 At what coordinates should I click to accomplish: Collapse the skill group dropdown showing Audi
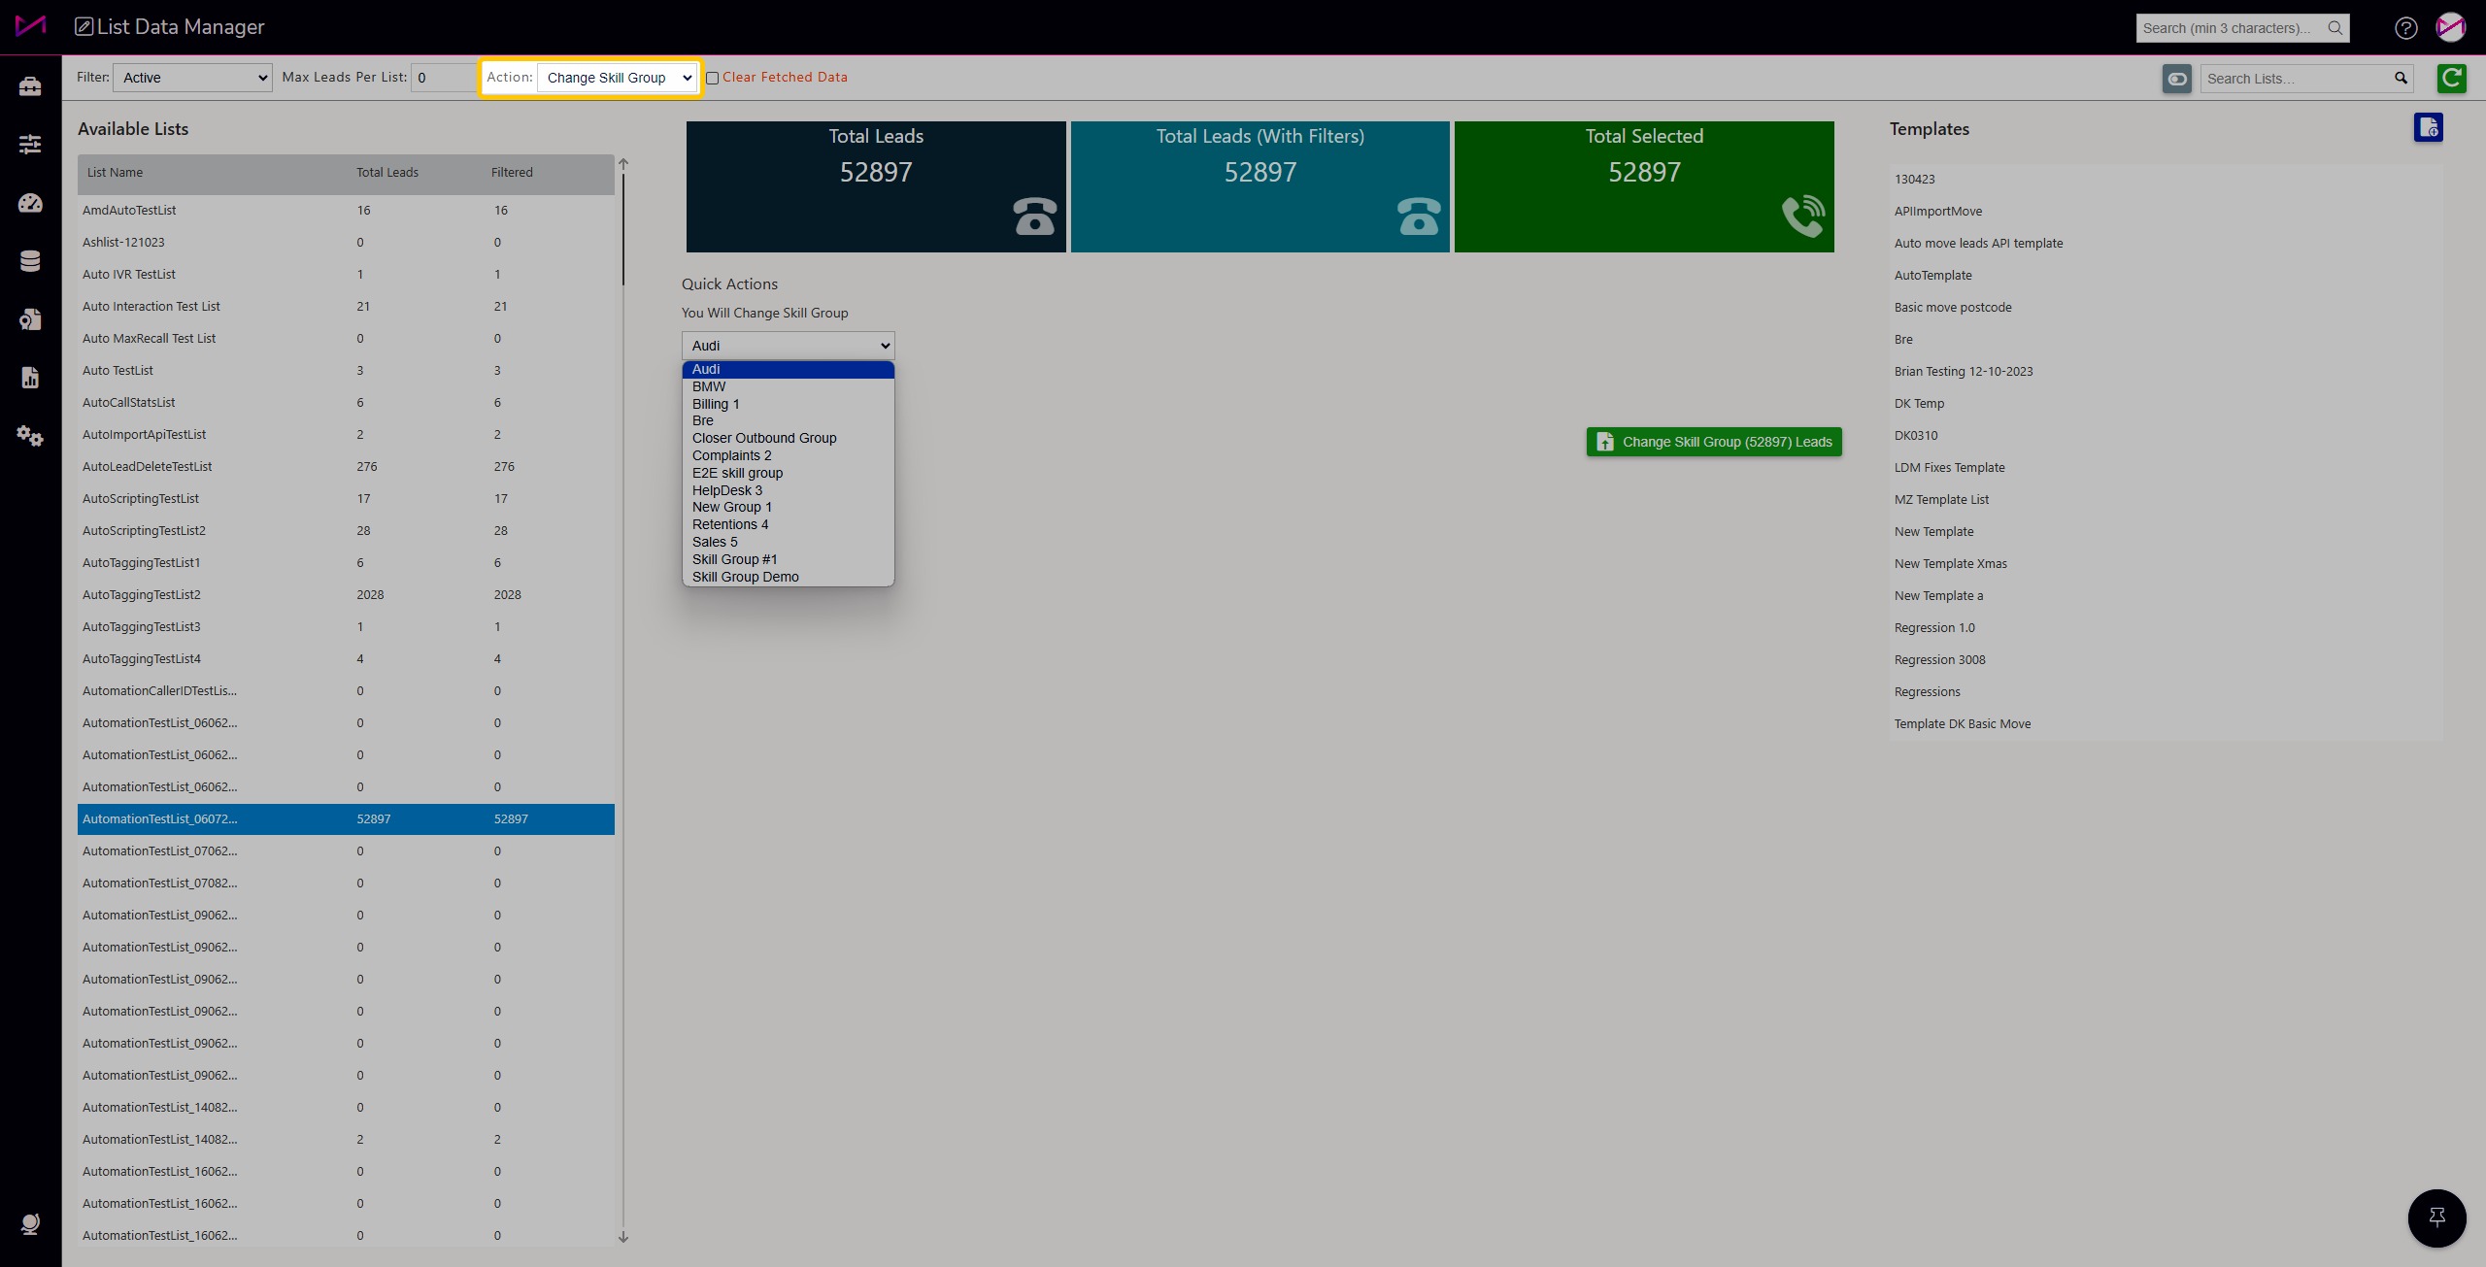[788, 346]
